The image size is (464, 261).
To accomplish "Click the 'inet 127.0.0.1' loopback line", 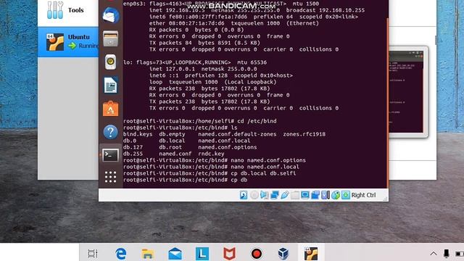I will [203, 69].
